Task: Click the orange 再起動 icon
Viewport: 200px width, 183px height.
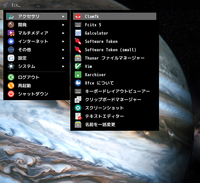Action: pos(11,86)
